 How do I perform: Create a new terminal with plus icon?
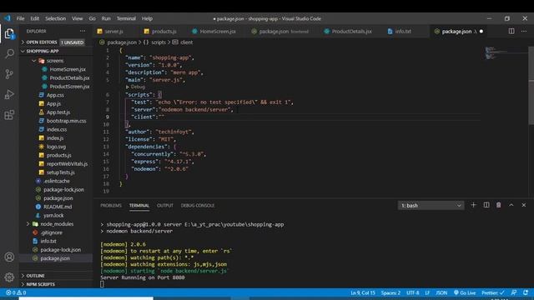point(473,205)
